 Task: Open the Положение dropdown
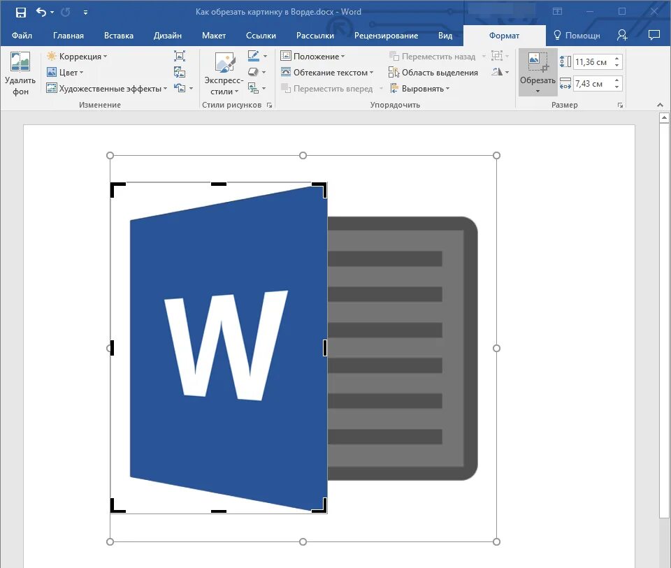(312, 56)
